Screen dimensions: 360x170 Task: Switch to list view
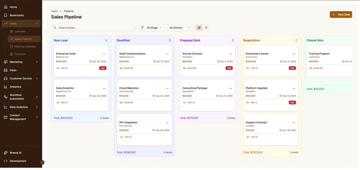pos(206,27)
